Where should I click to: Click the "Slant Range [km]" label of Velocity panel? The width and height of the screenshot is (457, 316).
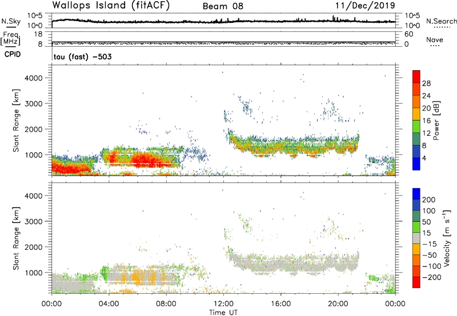[x=16, y=238]
